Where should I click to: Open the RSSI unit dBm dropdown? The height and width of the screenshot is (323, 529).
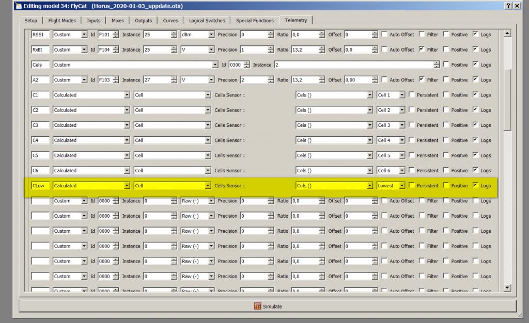(197, 35)
